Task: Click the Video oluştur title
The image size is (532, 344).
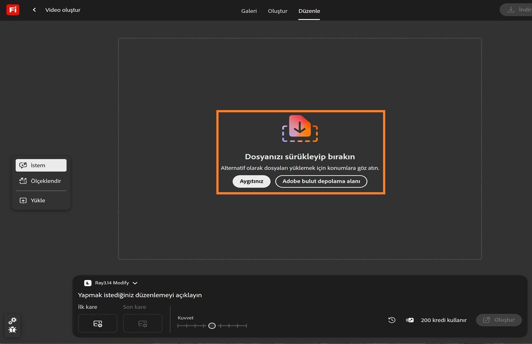Action: click(63, 10)
